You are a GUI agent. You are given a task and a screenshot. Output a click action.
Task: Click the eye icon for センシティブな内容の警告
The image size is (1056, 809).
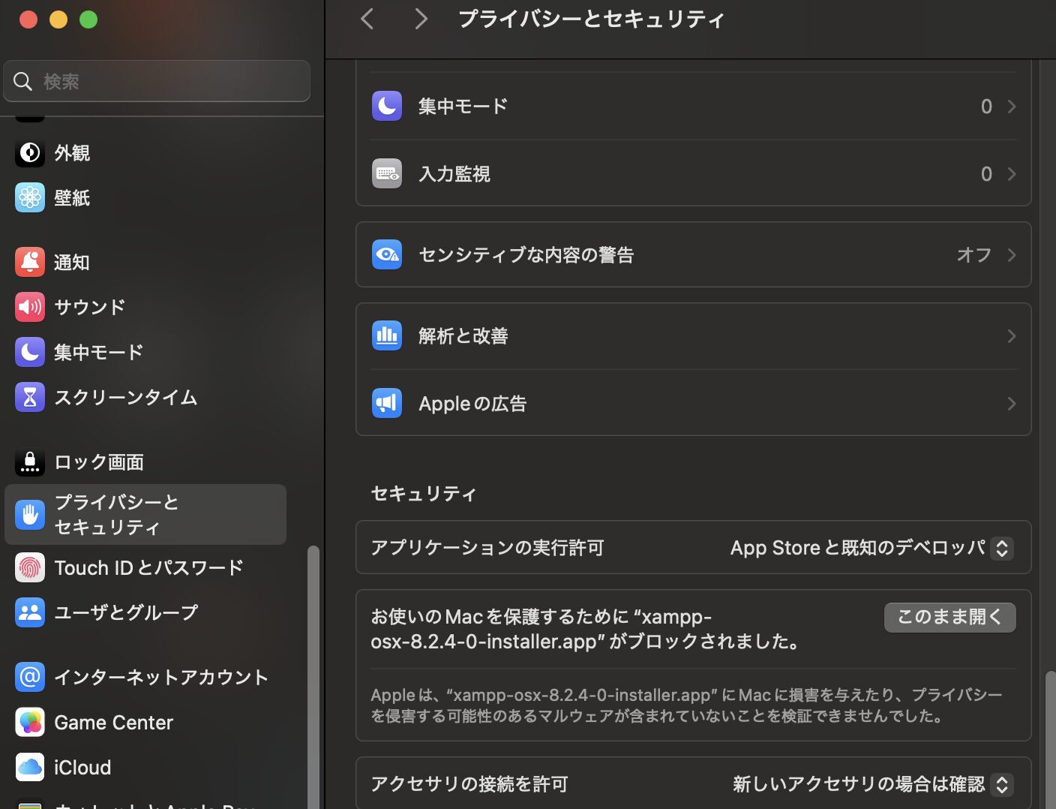[x=387, y=255]
